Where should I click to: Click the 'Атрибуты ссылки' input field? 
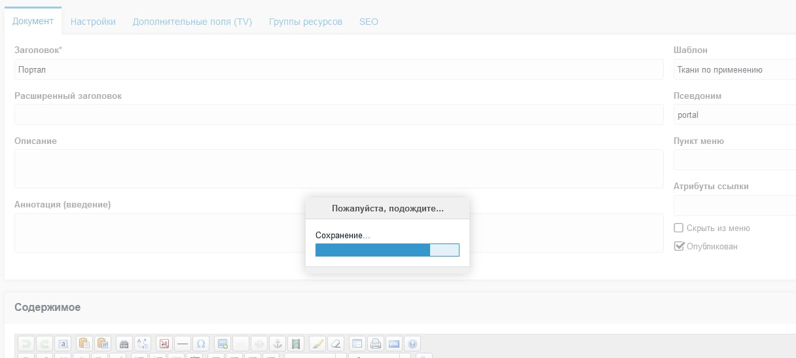(x=734, y=206)
